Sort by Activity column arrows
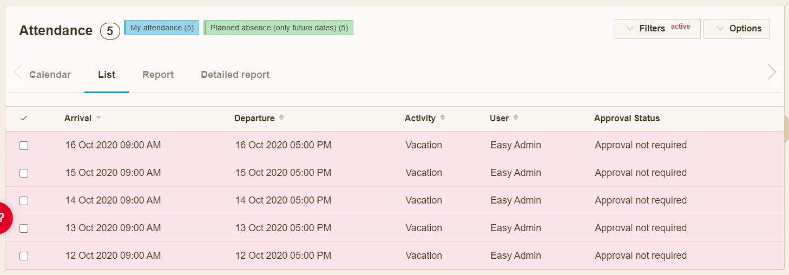The width and height of the screenshot is (789, 275). coord(443,118)
